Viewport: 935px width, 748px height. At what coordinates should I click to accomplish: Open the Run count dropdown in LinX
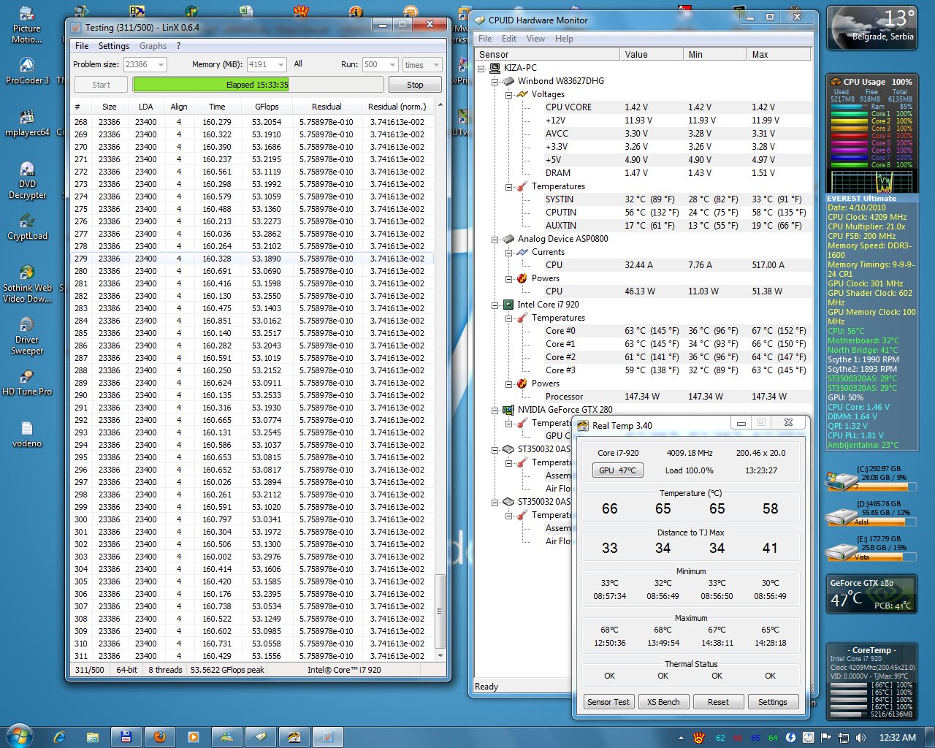point(380,64)
